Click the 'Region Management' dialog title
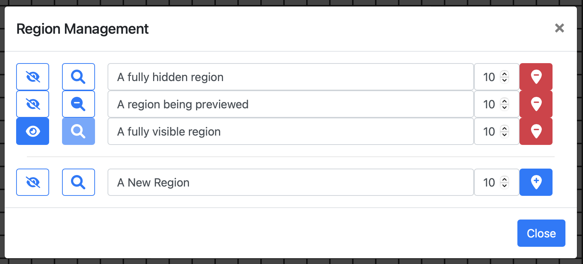The image size is (583, 264). click(83, 29)
